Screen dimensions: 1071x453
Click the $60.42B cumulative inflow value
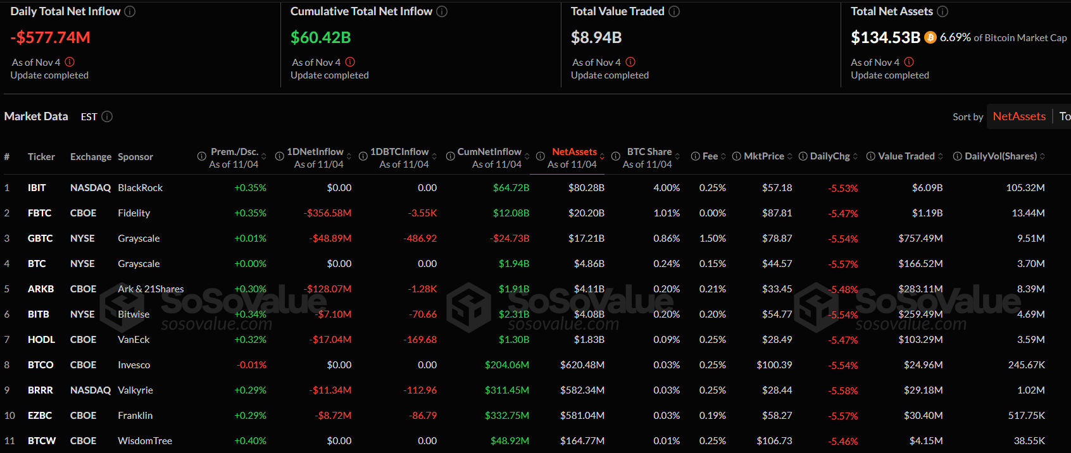click(x=321, y=37)
